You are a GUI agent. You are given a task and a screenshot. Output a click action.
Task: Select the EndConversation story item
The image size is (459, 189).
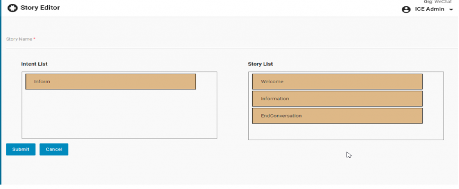337,116
